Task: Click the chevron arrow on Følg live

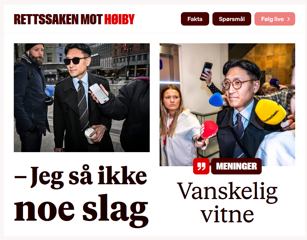Action: [x=289, y=19]
